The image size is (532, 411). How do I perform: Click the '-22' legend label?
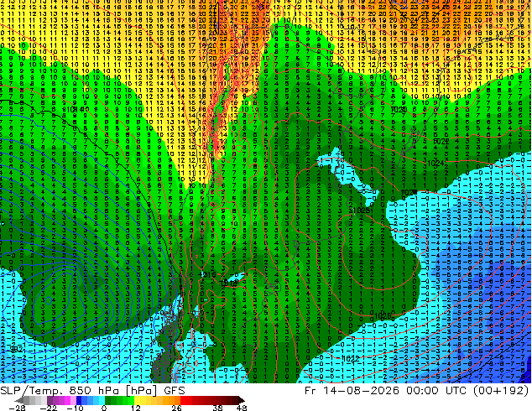tap(48, 408)
